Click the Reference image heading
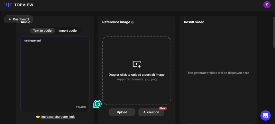Image resolution: width=275 pixels, height=124 pixels. (116, 22)
